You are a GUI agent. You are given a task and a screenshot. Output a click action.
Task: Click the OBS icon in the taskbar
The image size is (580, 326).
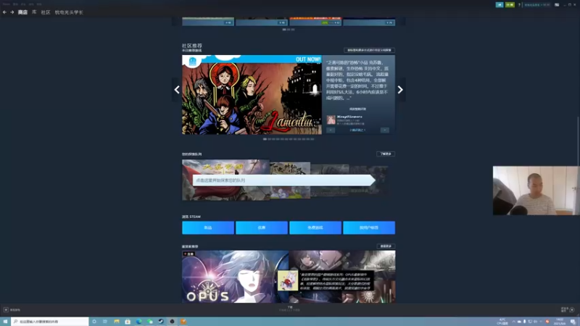coord(172,322)
